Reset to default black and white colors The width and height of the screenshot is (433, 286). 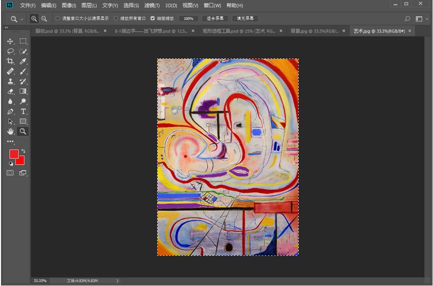tap(10, 163)
